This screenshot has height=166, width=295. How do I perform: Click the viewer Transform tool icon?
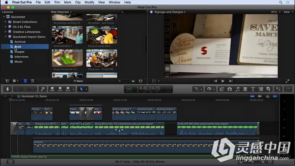pos(154,81)
